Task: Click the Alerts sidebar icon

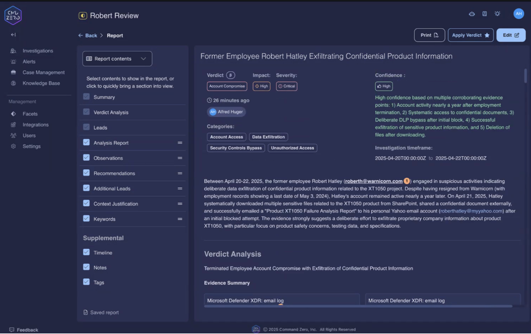Action: [13, 62]
